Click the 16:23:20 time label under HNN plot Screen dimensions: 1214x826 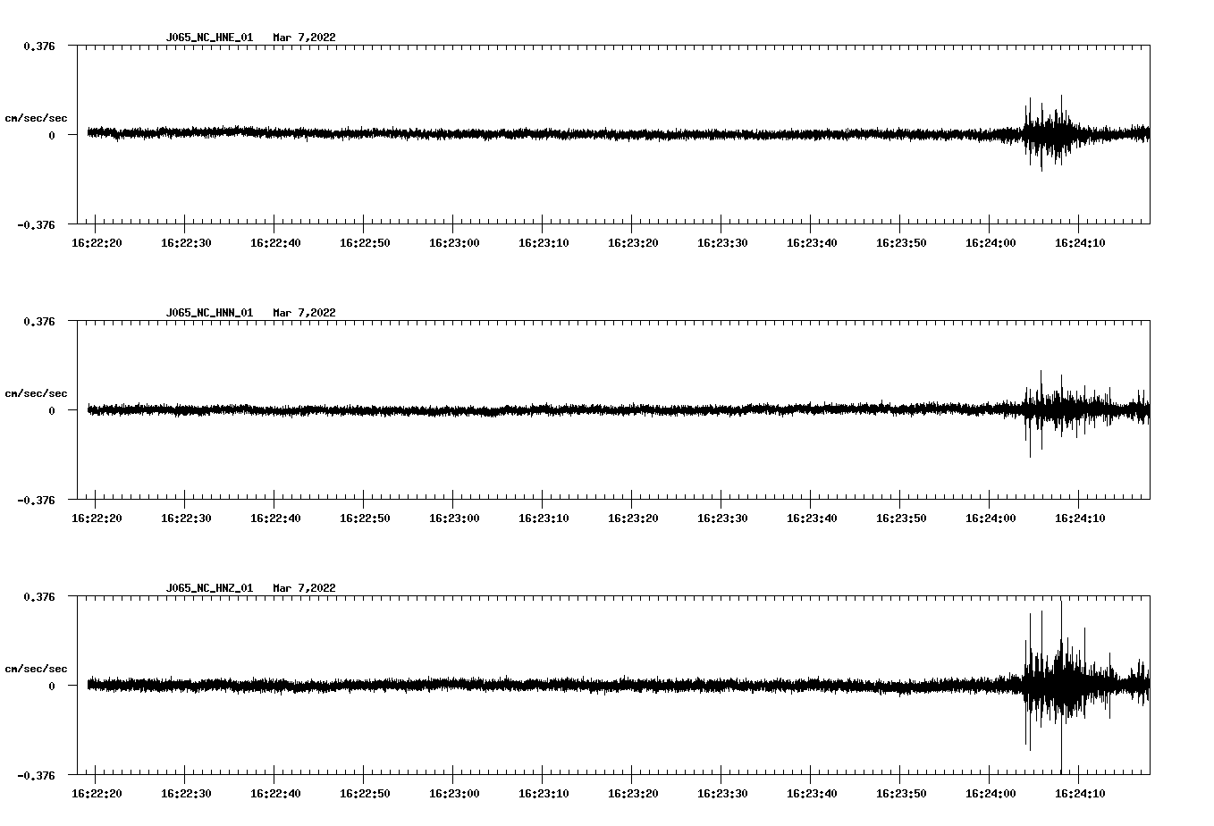[x=633, y=518]
